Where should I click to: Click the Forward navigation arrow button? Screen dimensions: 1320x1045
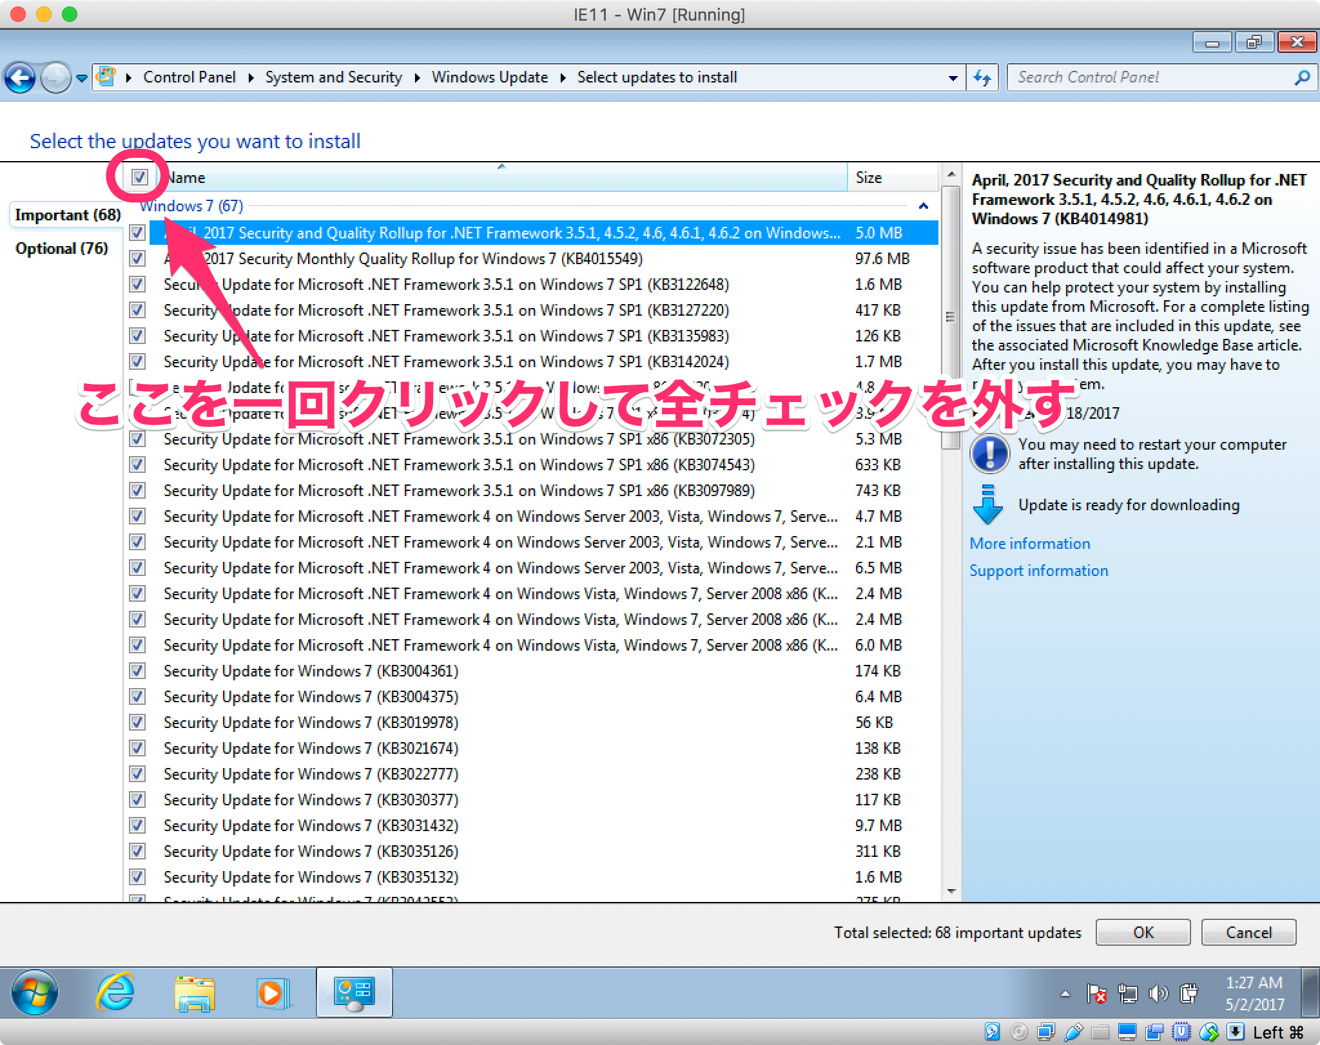click(x=55, y=79)
